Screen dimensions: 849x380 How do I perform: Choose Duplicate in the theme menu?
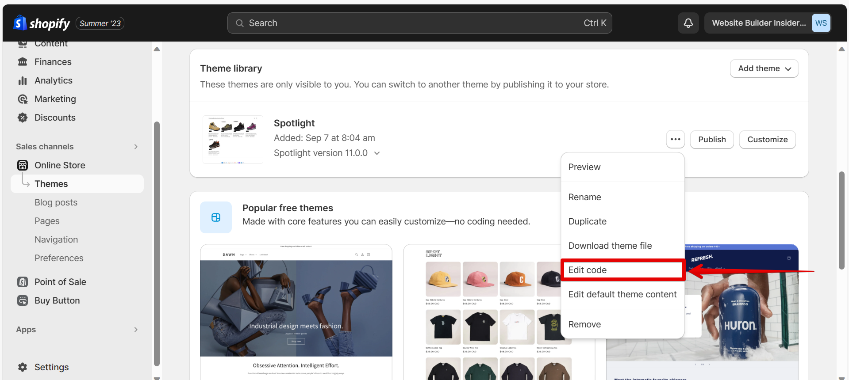pyautogui.click(x=587, y=221)
